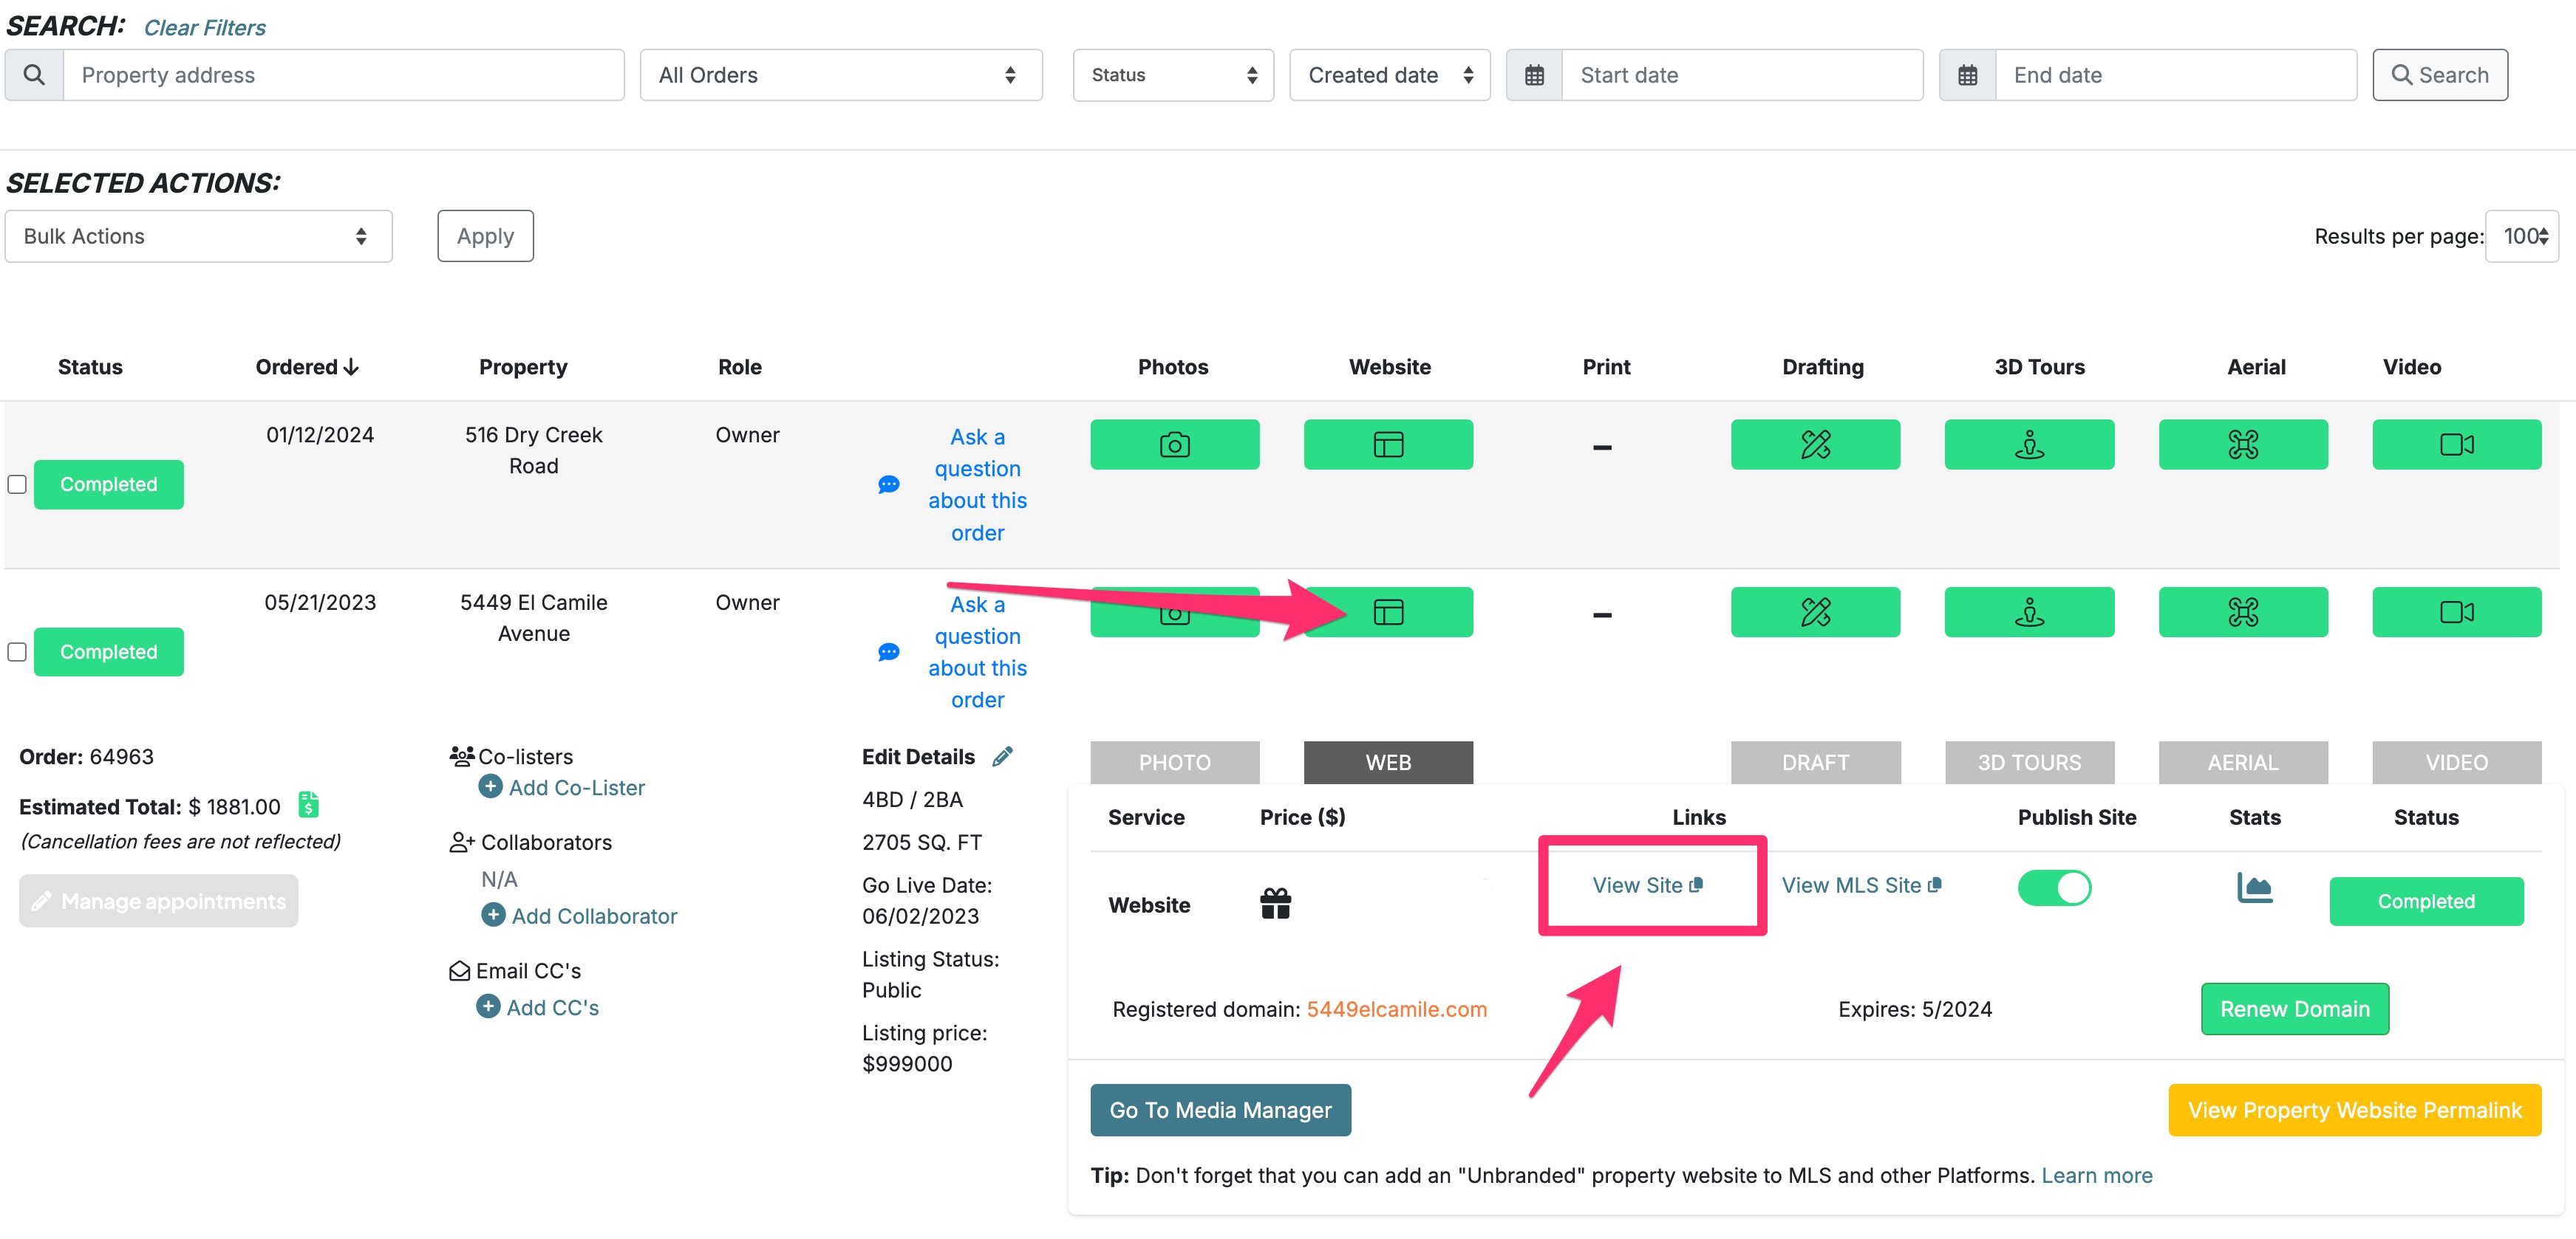Open the 3D Tours icon for 5449 El Camile
Image resolution: width=2576 pixels, height=1239 pixels.
coord(2029,611)
